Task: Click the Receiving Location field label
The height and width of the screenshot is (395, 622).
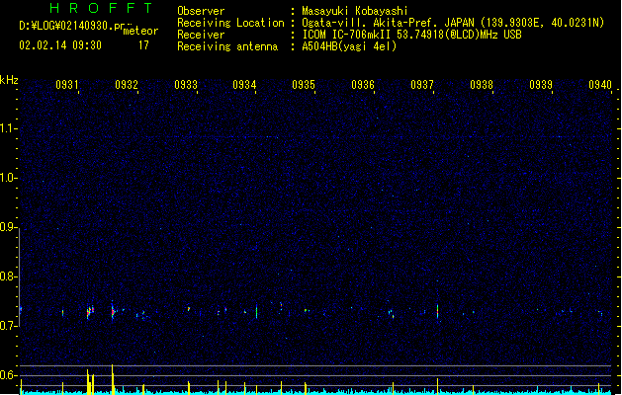Action: point(230,23)
